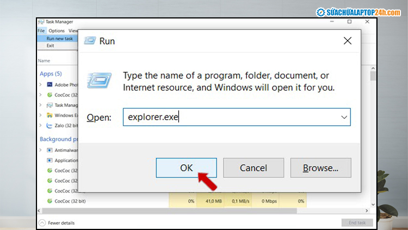Click the Zalo app icon
Screen dimensions: 408x230
click(x=50, y=125)
